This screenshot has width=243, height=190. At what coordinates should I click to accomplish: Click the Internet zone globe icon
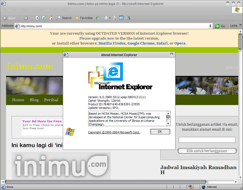coord(204,187)
